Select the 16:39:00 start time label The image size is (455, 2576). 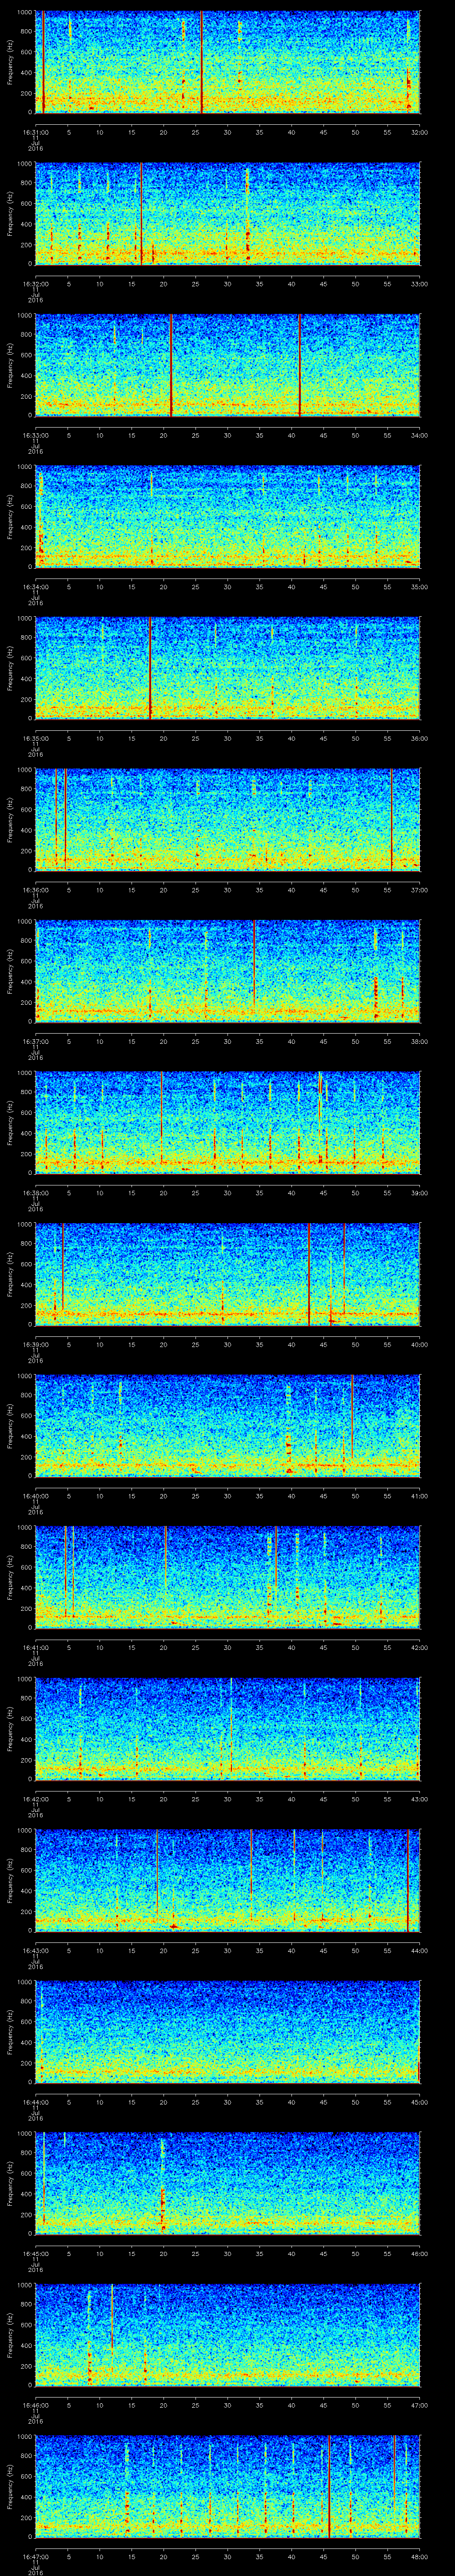coord(35,1344)
